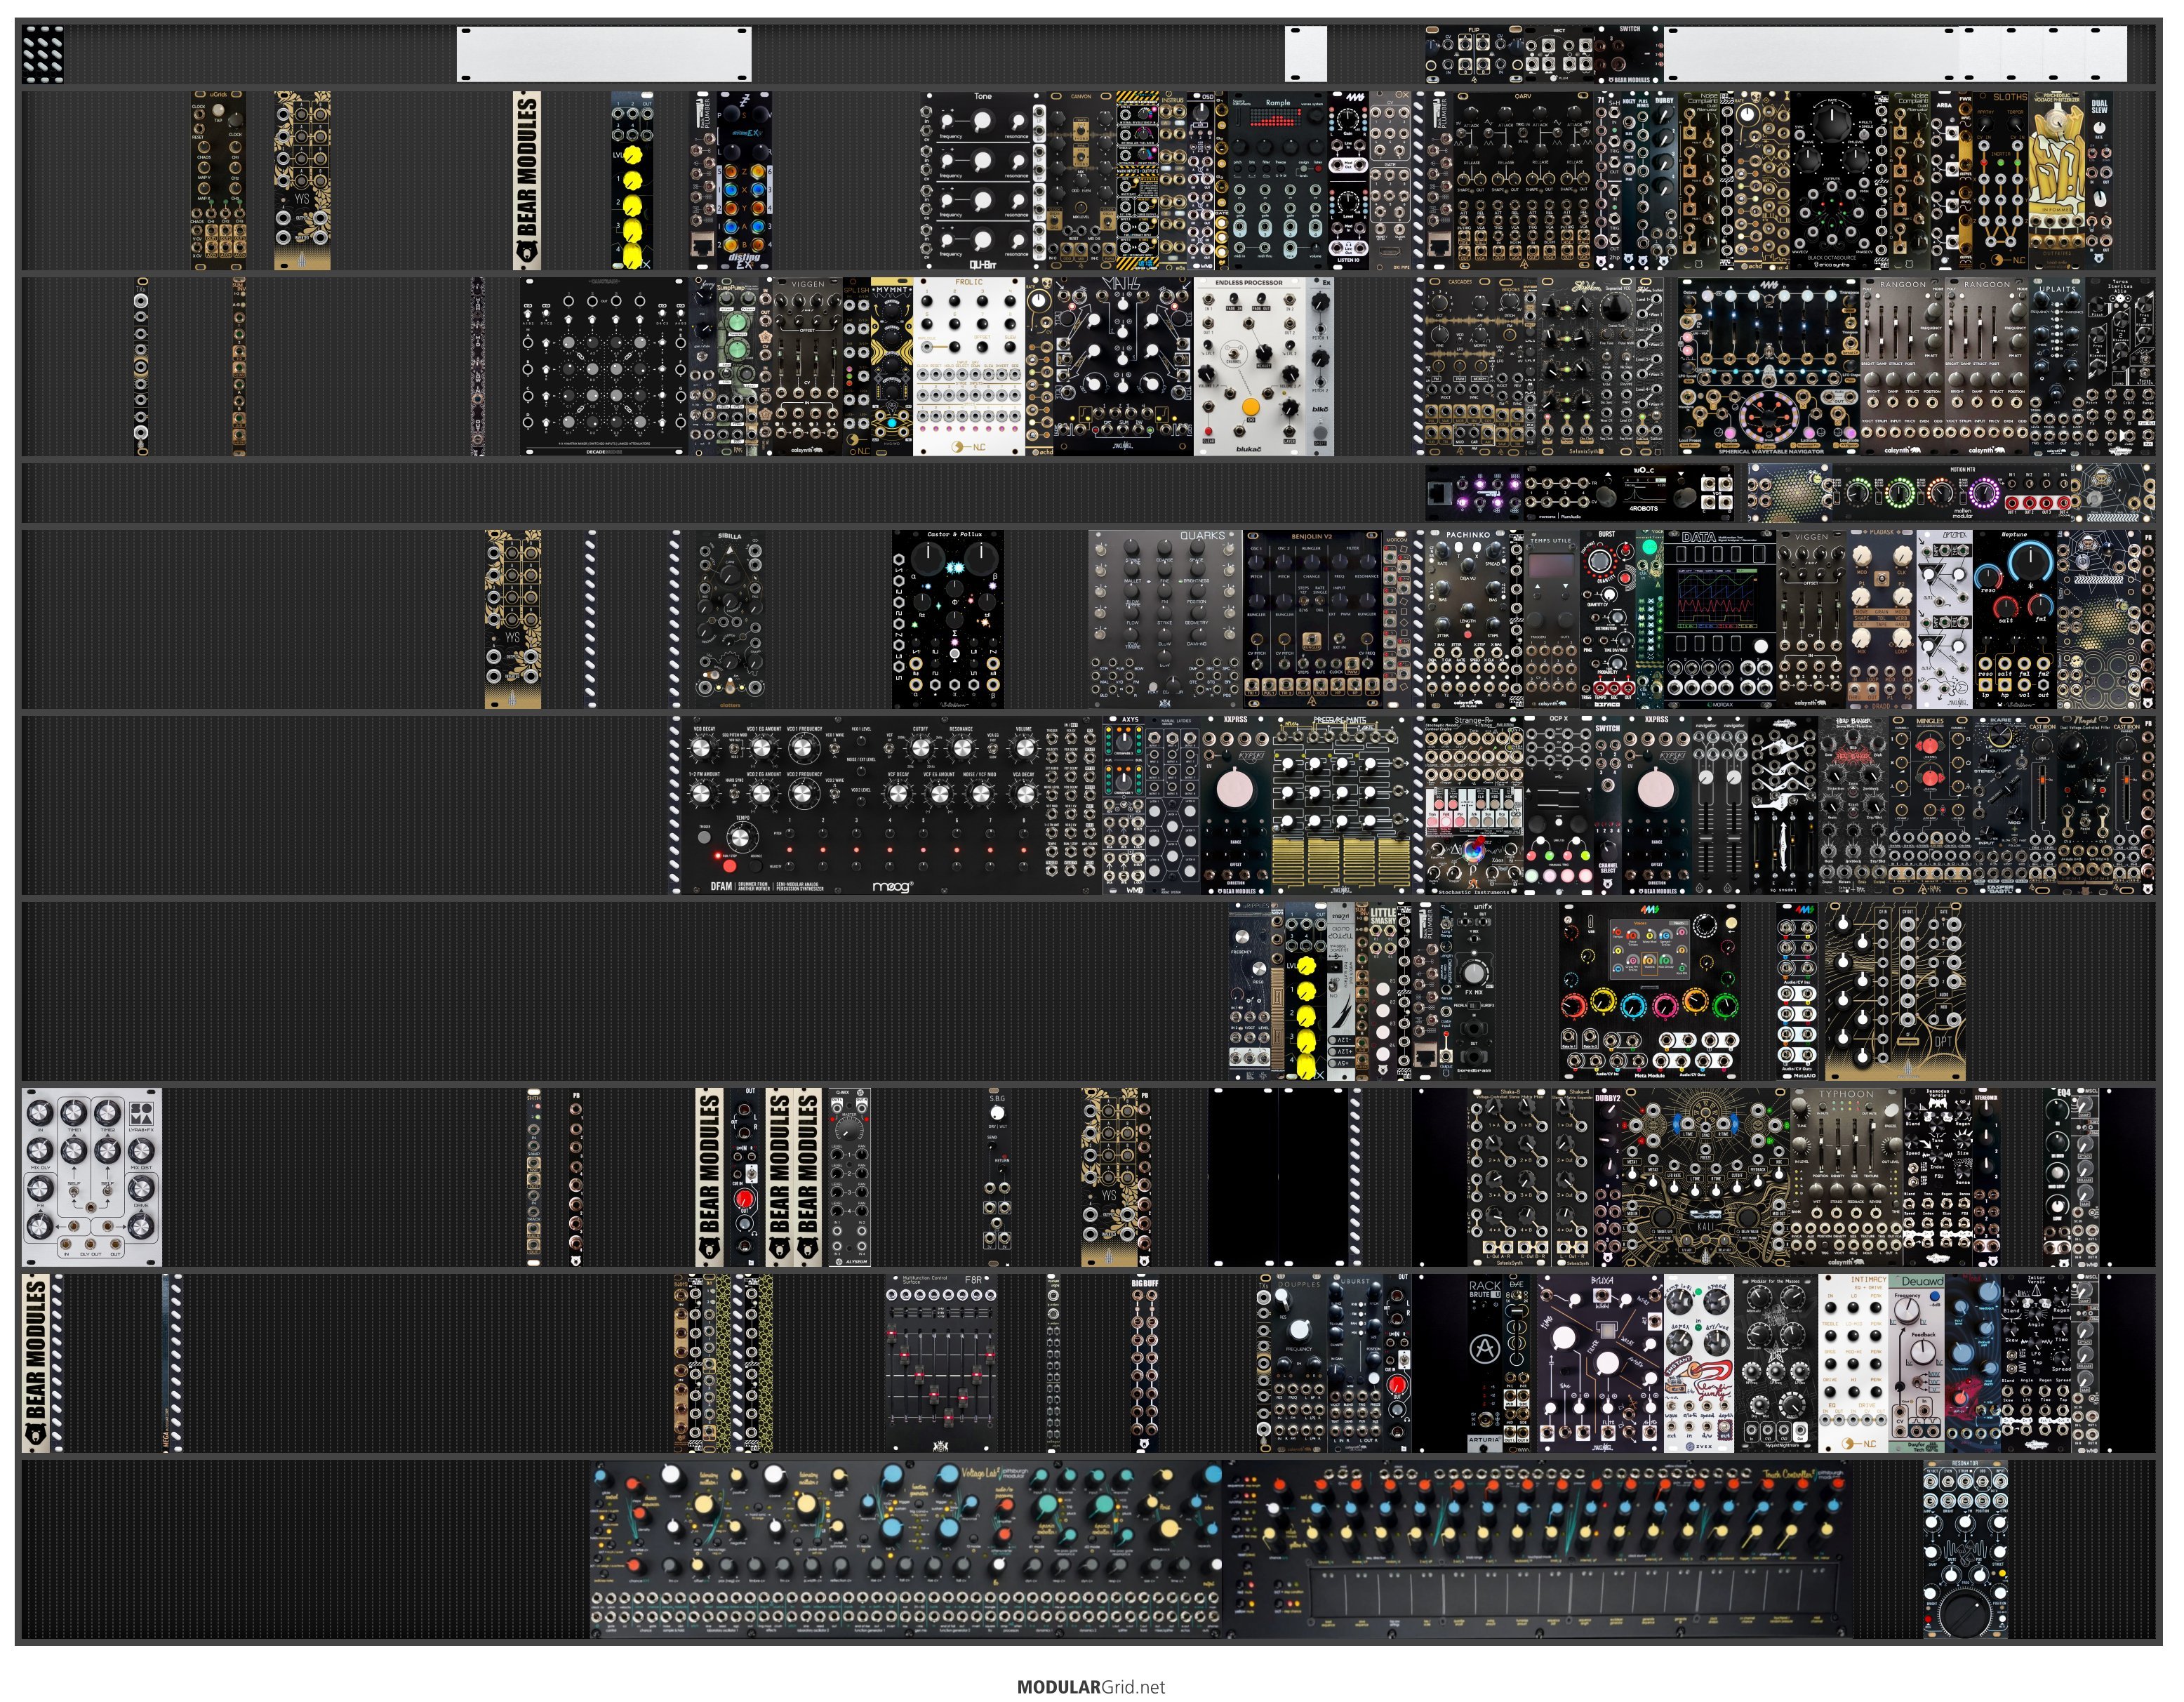The image size is (2184, 1702).
Task: Select the Little Smashy module
Action: point(1382,992)
